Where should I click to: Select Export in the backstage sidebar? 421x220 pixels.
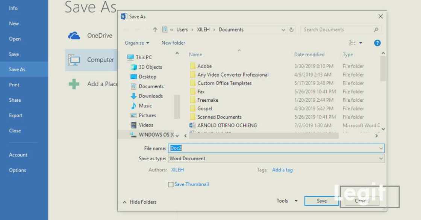coord(16,115)
